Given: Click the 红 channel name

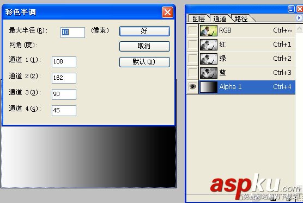Looking at the screenshot, I should pos(222,45).
